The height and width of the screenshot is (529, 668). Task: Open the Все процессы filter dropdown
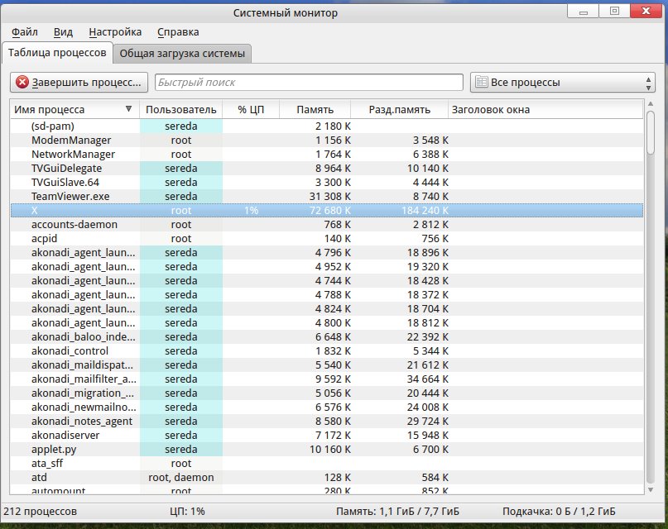click(562, 83)
